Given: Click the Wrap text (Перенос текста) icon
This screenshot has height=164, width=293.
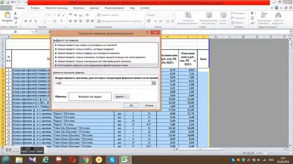Looking at the screenshot, I should (x=99, y=15).
